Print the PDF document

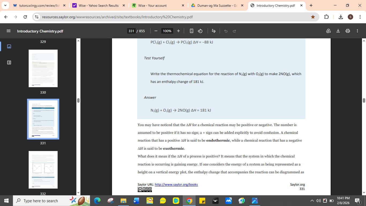(x=348, y=31)
